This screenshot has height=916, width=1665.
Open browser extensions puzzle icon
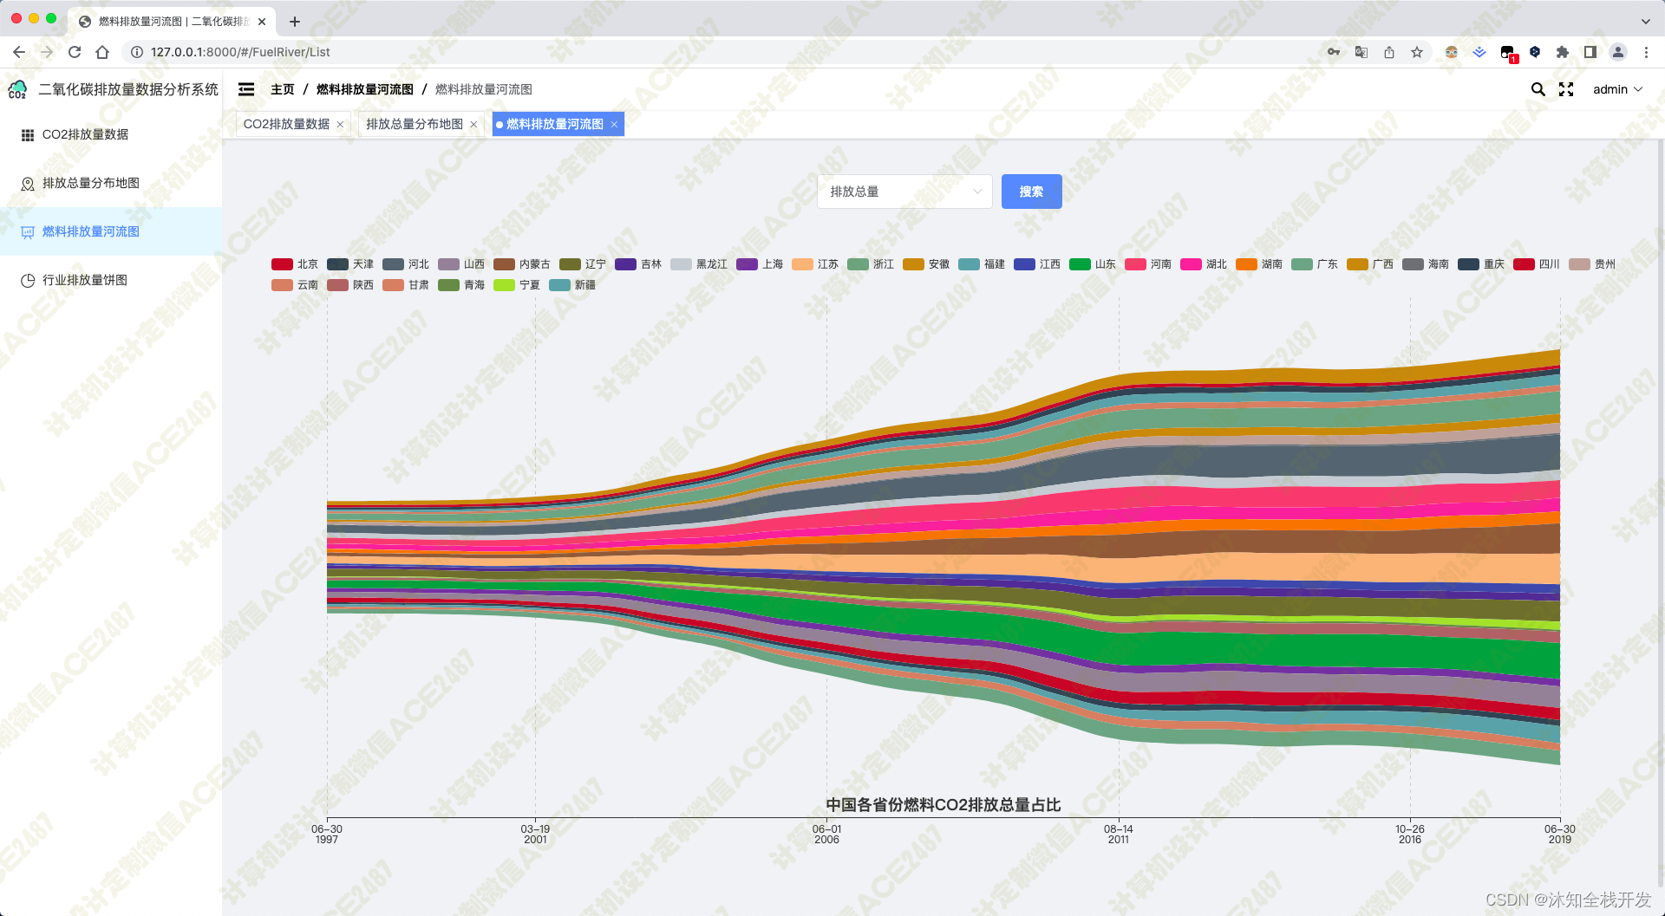tap(1563, 52)
